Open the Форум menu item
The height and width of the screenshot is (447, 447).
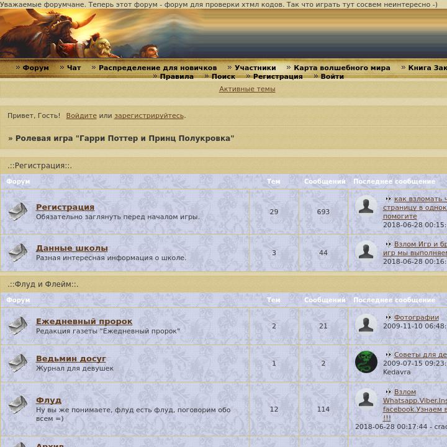coord(35,68)
